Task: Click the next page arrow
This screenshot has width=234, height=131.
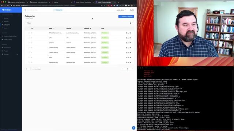Action: coord(132,69)
